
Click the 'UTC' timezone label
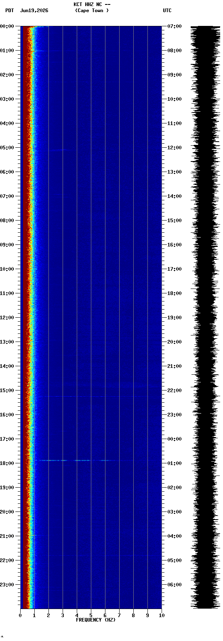tap(167, 11)
